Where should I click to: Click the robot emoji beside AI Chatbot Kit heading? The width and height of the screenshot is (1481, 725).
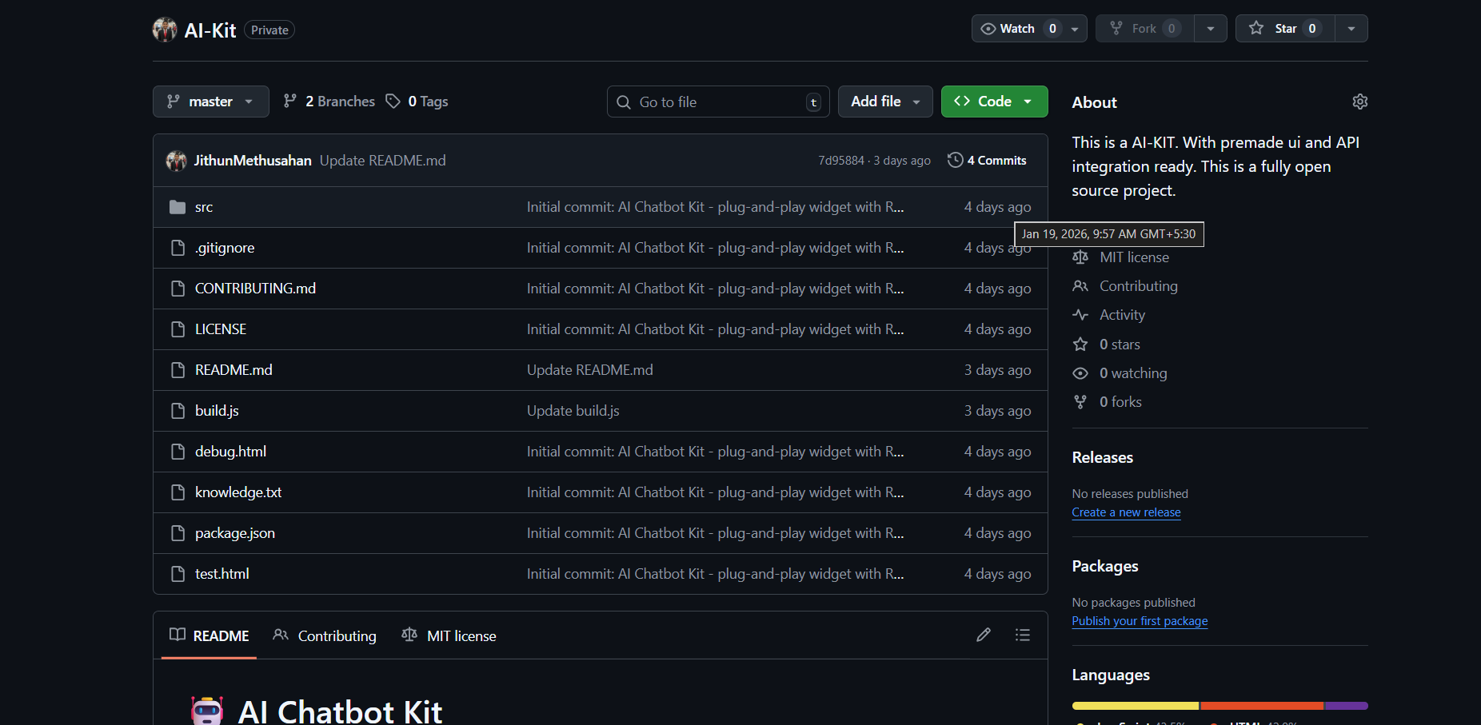(207, 711)
